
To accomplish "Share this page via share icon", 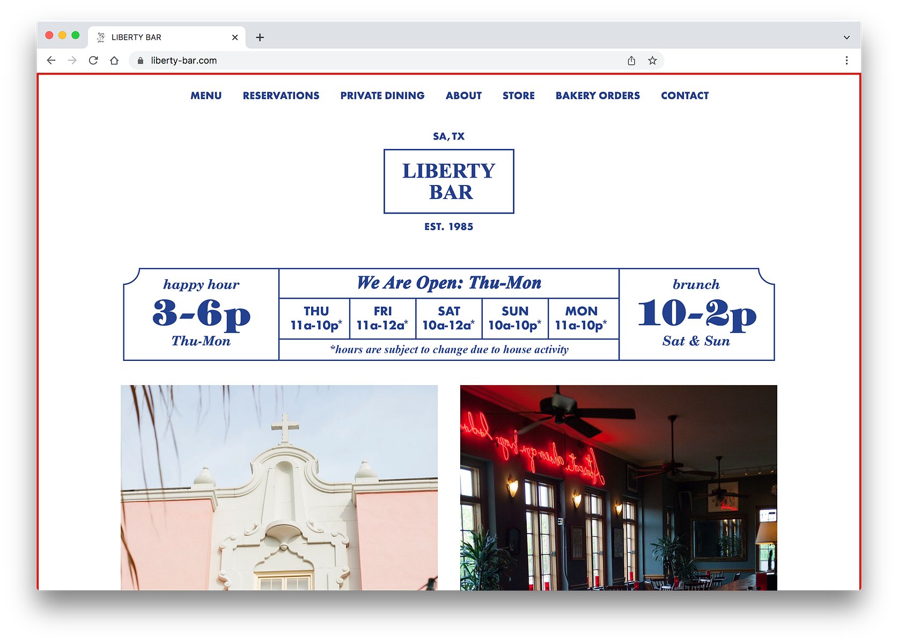I will (631, 61).
